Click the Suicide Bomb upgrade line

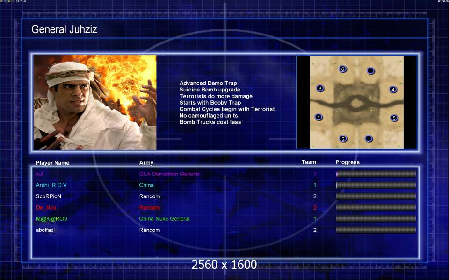(210, 90)
